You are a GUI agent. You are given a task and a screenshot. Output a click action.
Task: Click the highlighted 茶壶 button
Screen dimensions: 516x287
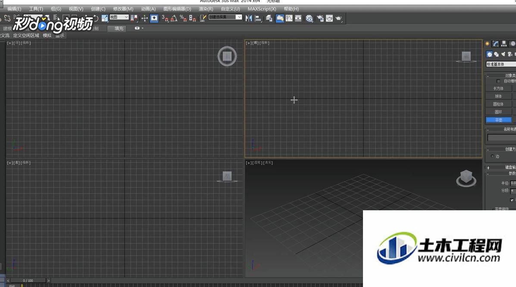click(x=499, y=120)
